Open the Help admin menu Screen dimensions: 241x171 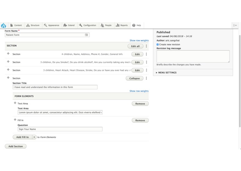point(137,25)
